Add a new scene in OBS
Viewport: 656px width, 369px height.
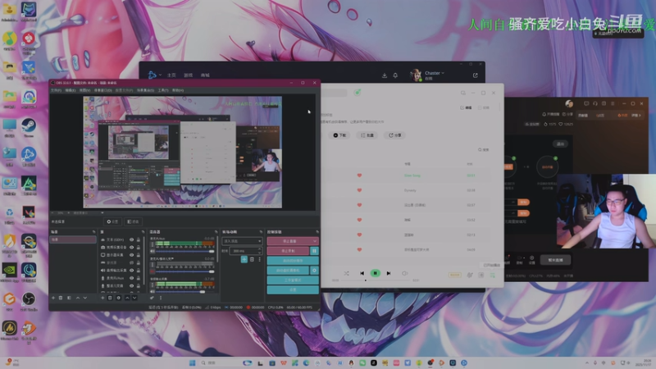53,298
